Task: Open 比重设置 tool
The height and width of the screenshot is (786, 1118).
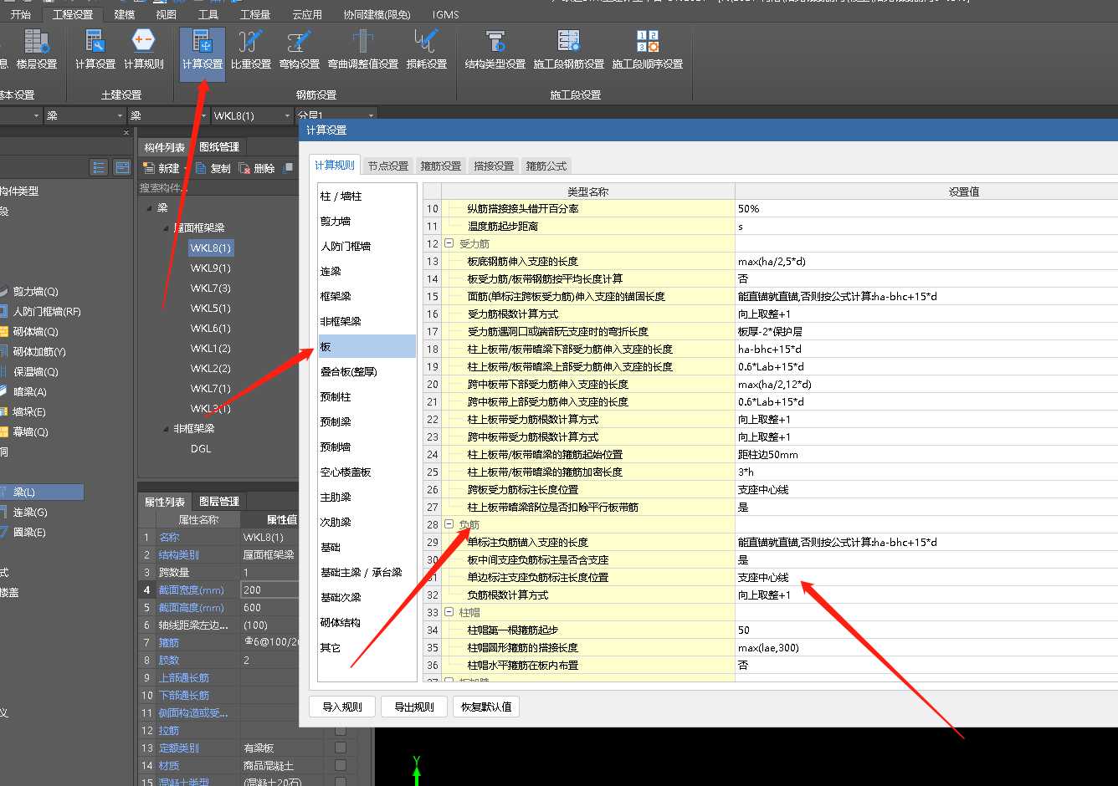Action: [251, 50]
